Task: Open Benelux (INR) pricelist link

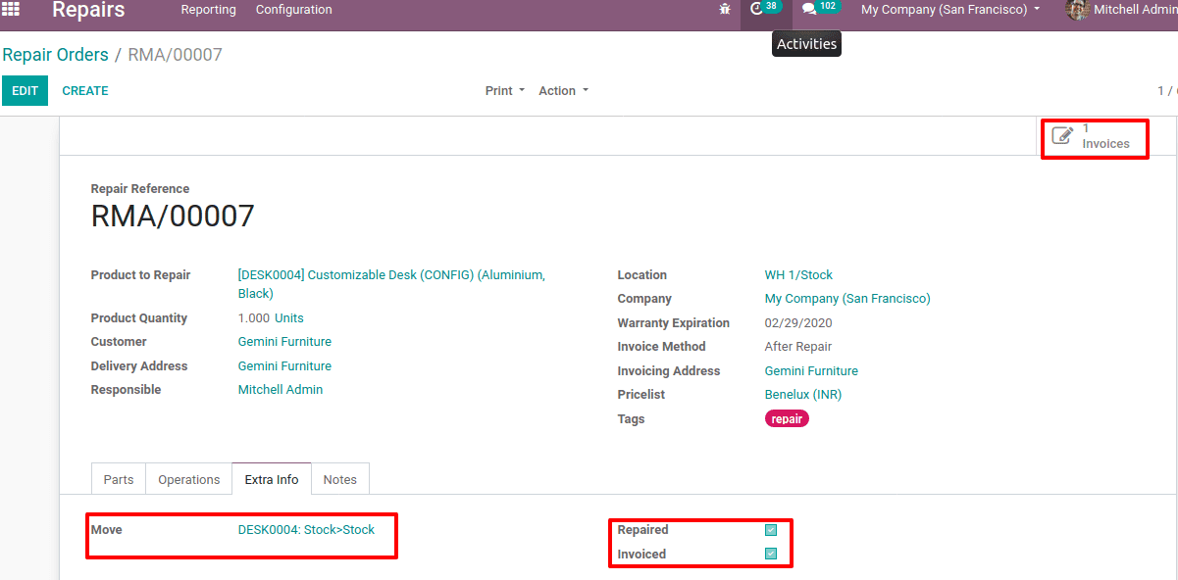Action: point(803,395)
